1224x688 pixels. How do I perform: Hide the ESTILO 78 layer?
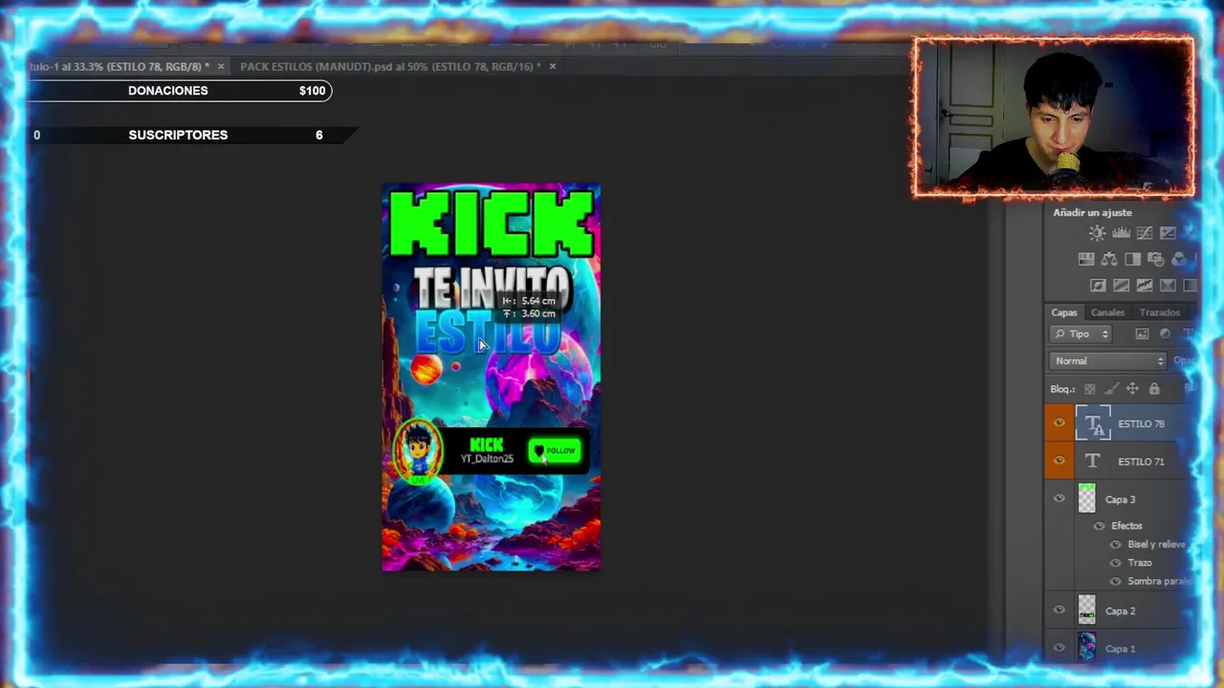pos(1059,423)
